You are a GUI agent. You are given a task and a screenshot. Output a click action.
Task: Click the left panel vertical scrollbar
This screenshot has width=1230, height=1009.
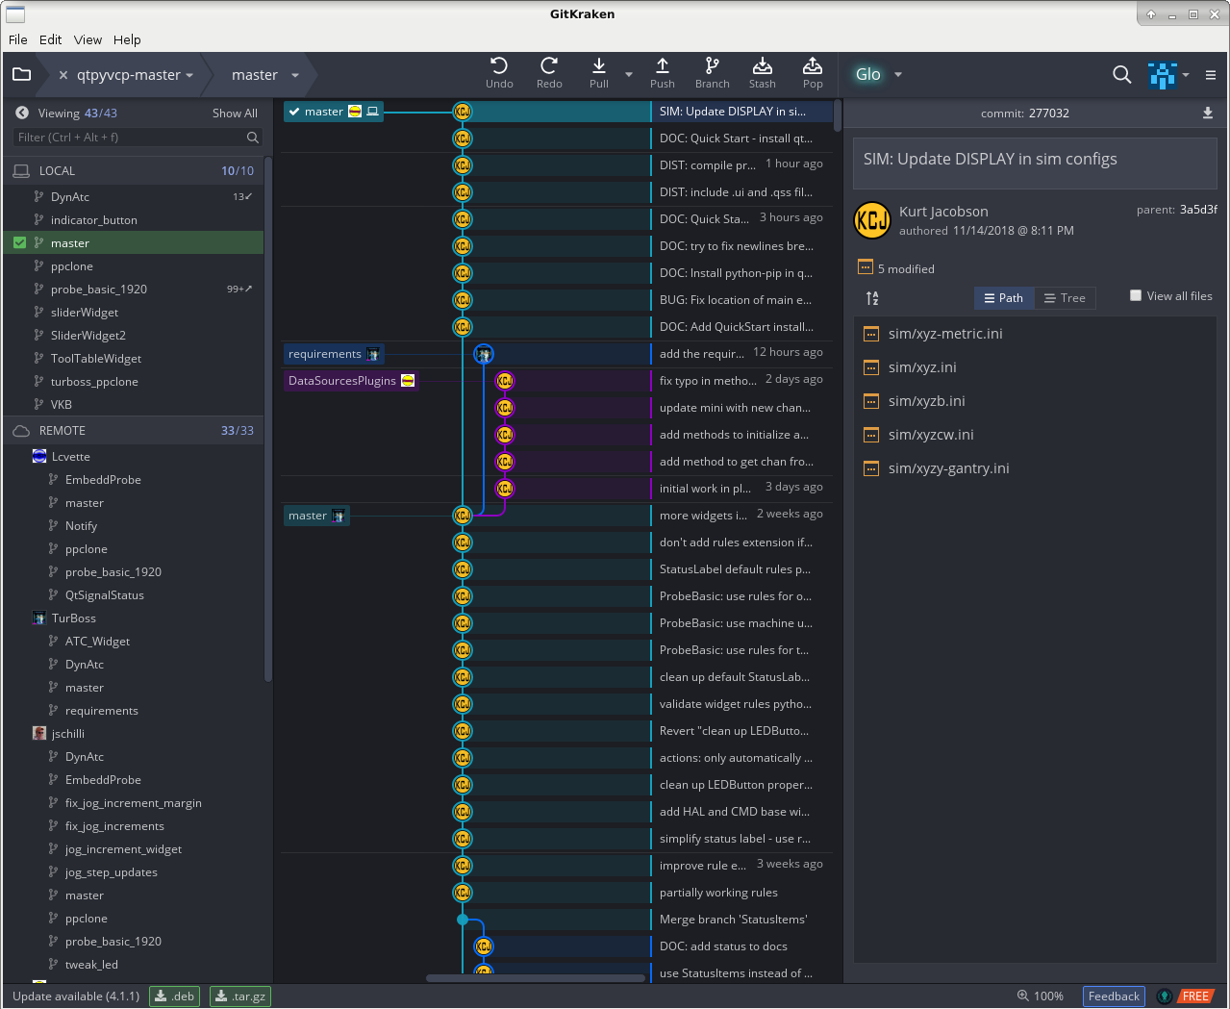point(268,419)
